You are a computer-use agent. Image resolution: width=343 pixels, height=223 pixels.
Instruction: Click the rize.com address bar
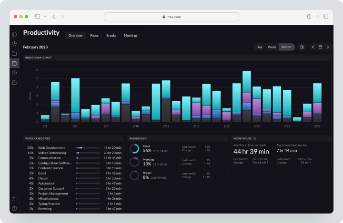pos(171,17)
